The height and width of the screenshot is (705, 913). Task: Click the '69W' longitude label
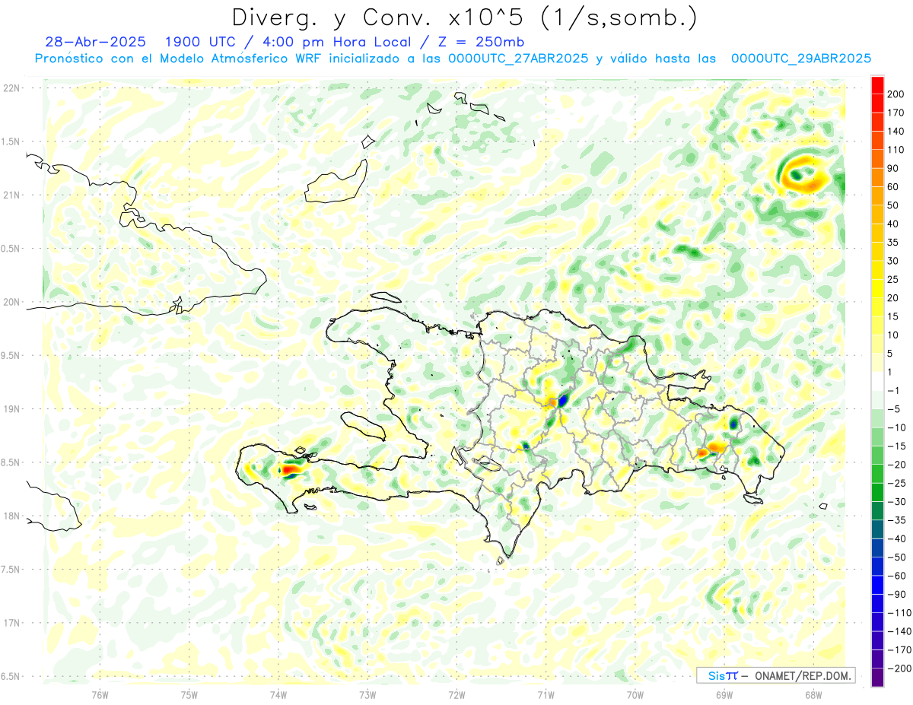724,694
